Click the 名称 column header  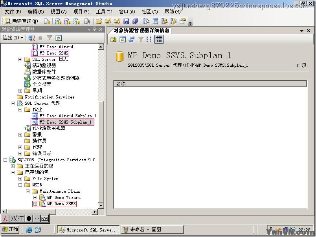click(210, 84)
